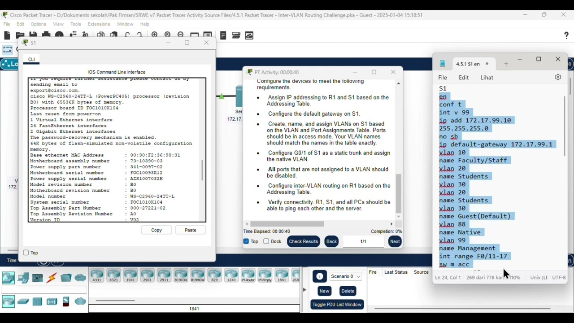Viewport: 574px width, 323px height.
Task: Click the Check Results button
Action: [x=304, y=241]
